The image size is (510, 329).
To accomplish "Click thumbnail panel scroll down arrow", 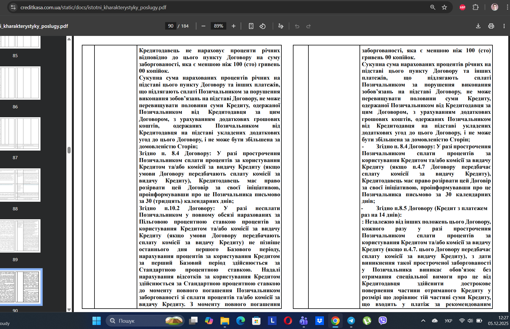I will 69,309.
